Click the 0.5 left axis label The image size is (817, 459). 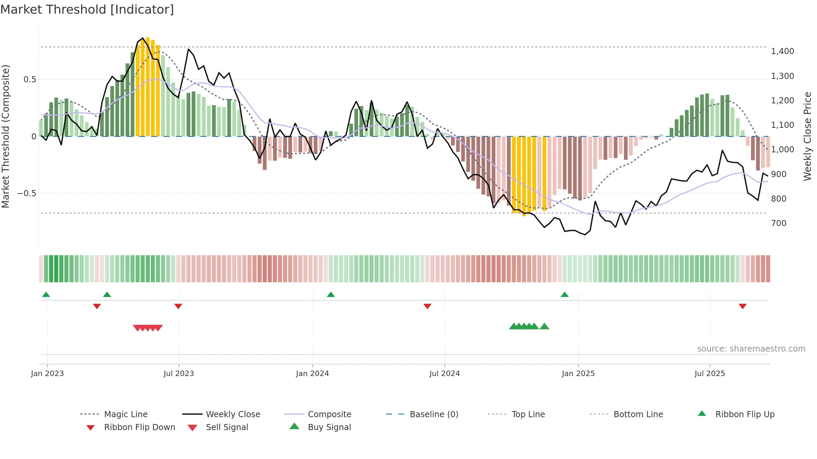[30, 80]
